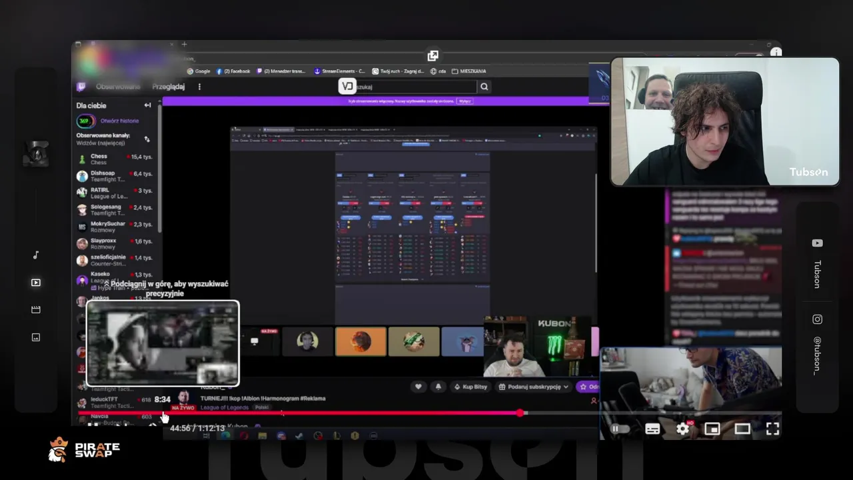Open the 369 stories ring icon
Viewport: 853px width, 480px height.
85,121
